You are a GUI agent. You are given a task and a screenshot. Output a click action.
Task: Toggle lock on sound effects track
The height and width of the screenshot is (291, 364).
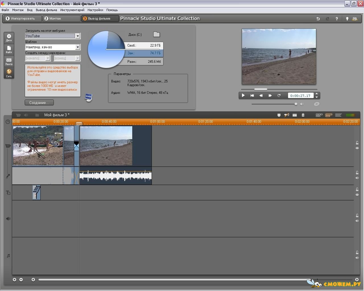[x=357, y=216]
